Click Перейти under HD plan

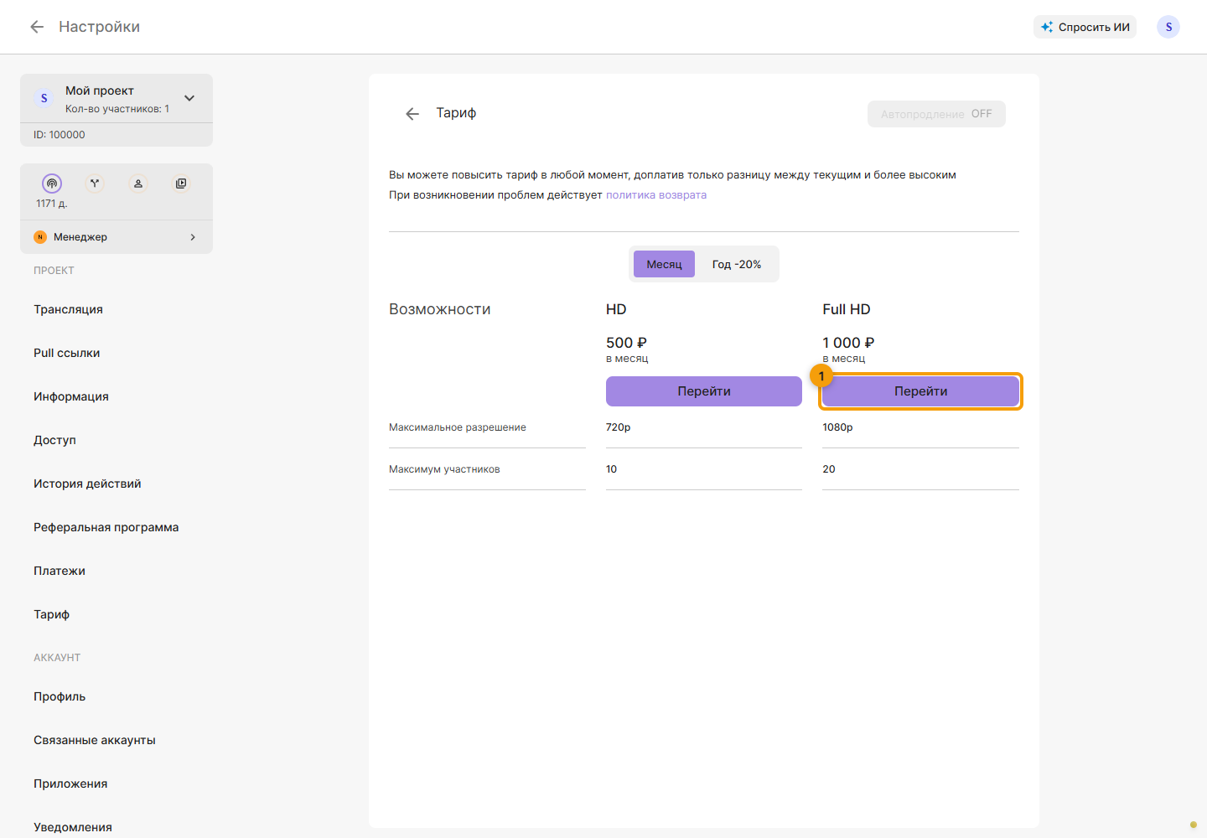tap(704, 391)
